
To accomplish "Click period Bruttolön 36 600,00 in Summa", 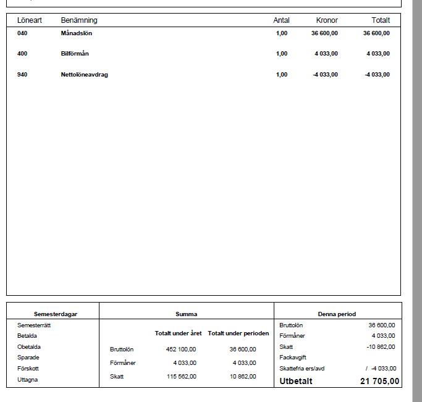I will [x=243, y=350].
